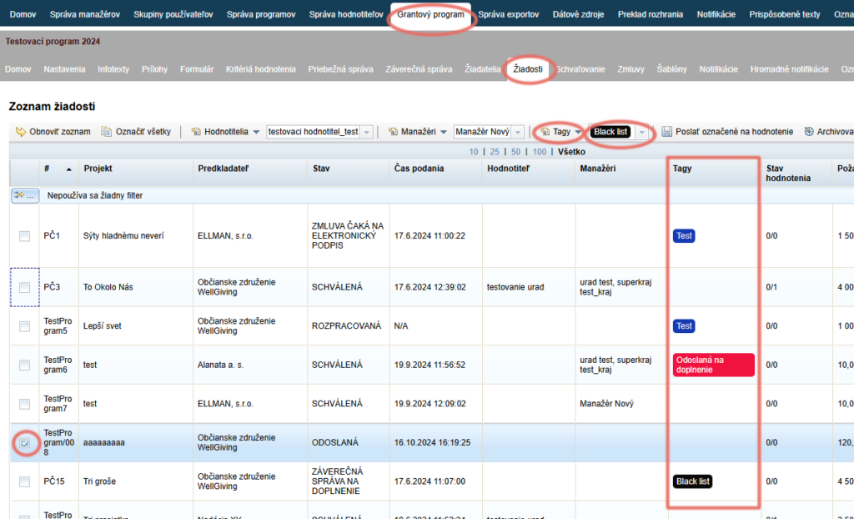Open the Schvaľovanie tab
Screen dimensions: 854x519
(x=580, y=69)
